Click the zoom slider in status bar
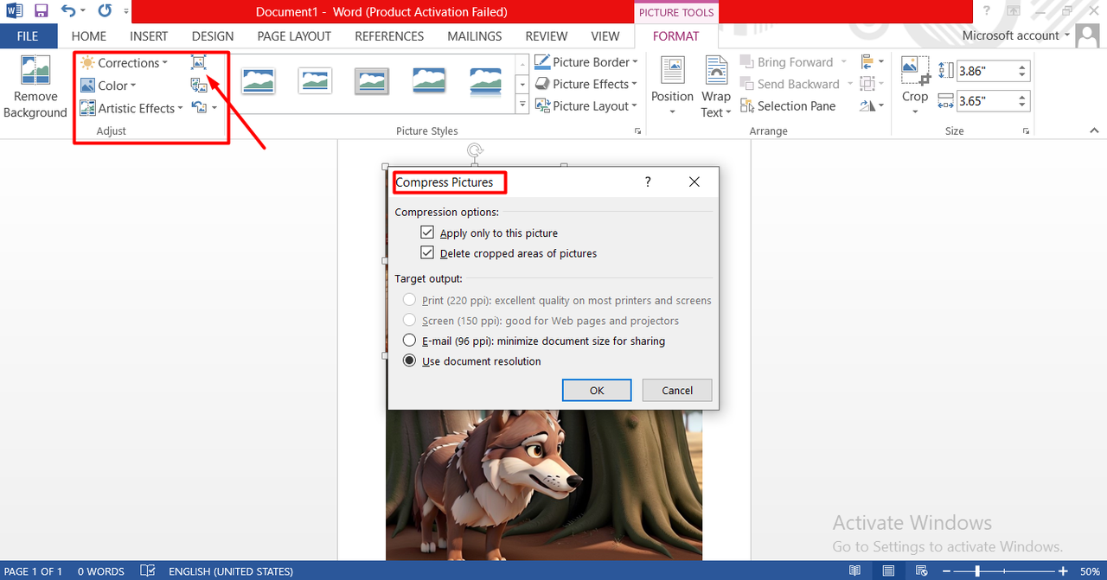The height and width of the screenshot is (580, 1107). pyautogui.click(x=1006, y=571)
